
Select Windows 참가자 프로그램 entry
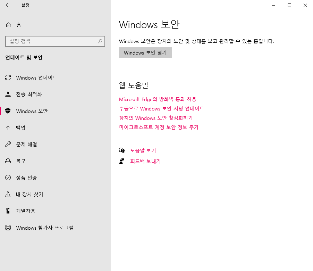tap(55, 228)
